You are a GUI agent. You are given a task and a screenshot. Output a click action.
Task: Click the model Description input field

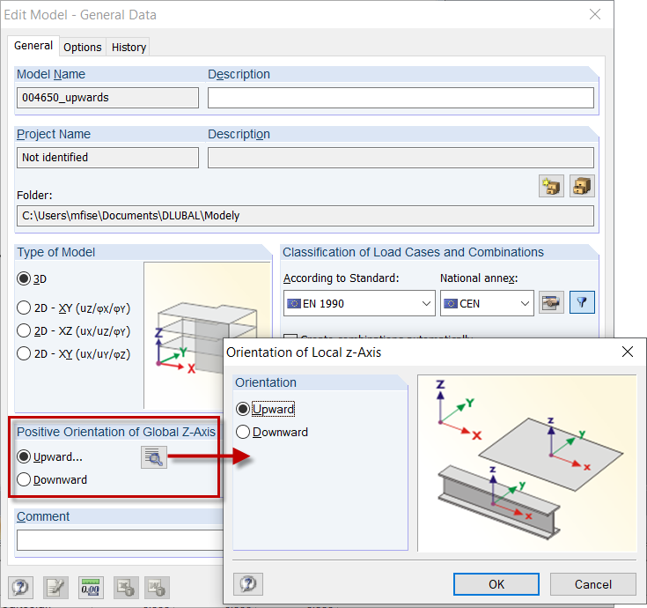(401, 98)
